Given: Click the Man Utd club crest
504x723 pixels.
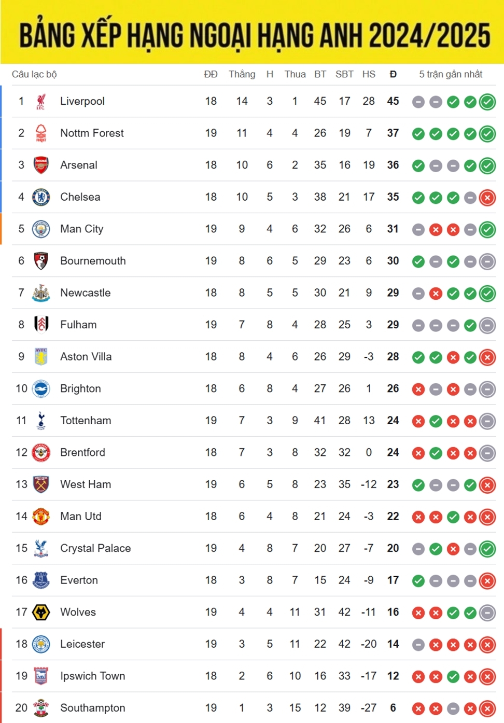Looking at the screenshot, I should point(41,516).
